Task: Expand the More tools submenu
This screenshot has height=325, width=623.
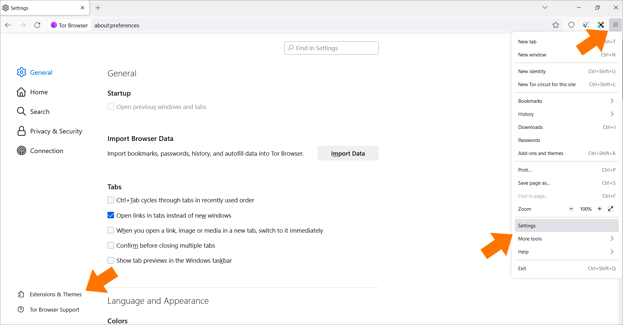Action: click(566, 239)
